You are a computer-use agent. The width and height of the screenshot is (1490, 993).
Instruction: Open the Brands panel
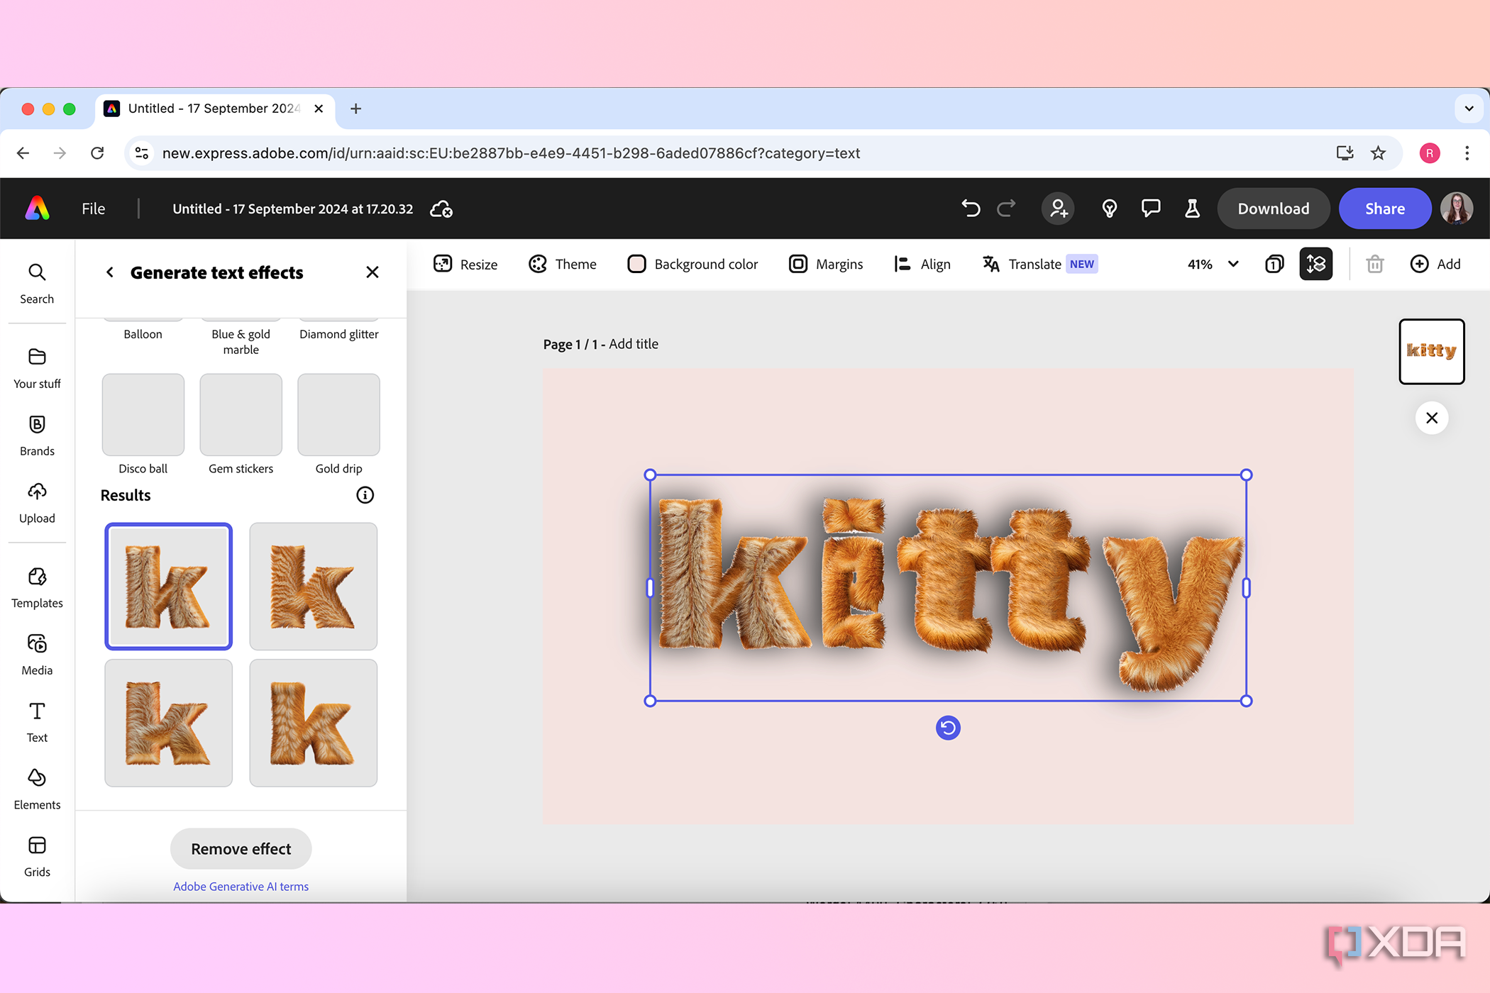click(x=37, y=436)
